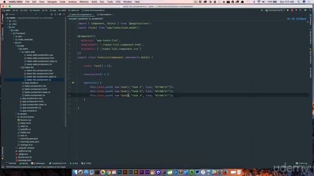This screenshot has width=314, height=176.
Task: Click the scroll-from-source target icon
Action: 52,14
